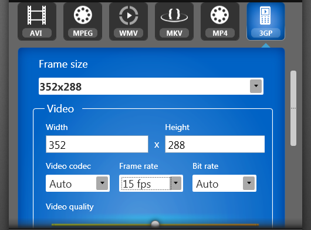Select the AVI format icon
This screenshot has width=311, height=230.
coord(37,21)
